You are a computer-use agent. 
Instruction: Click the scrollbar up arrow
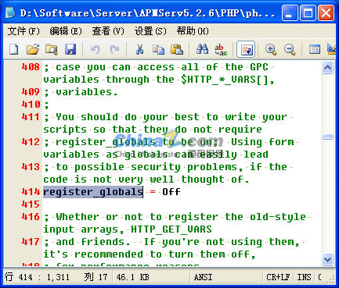click(327, 68)
